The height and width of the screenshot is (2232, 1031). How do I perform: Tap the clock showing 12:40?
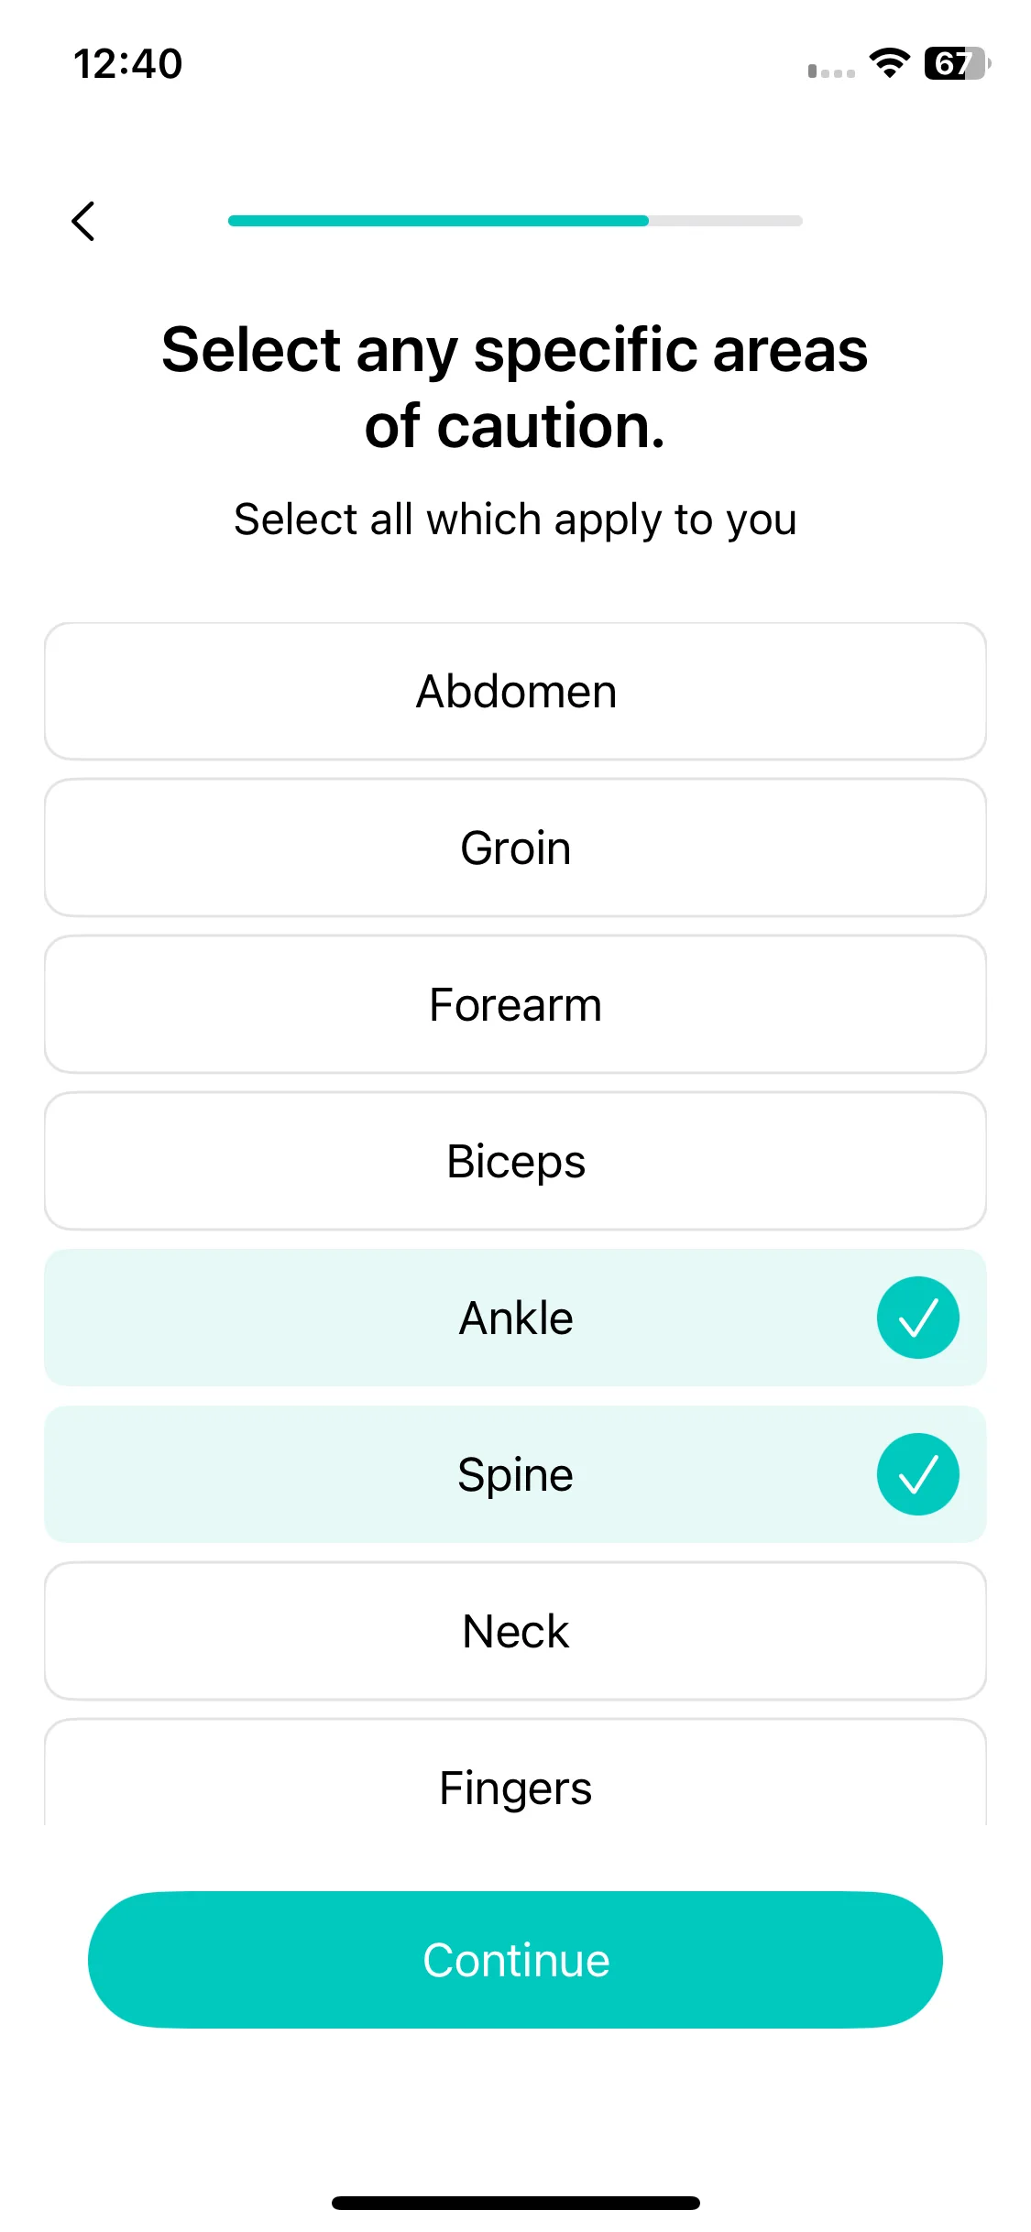[128, 64]
